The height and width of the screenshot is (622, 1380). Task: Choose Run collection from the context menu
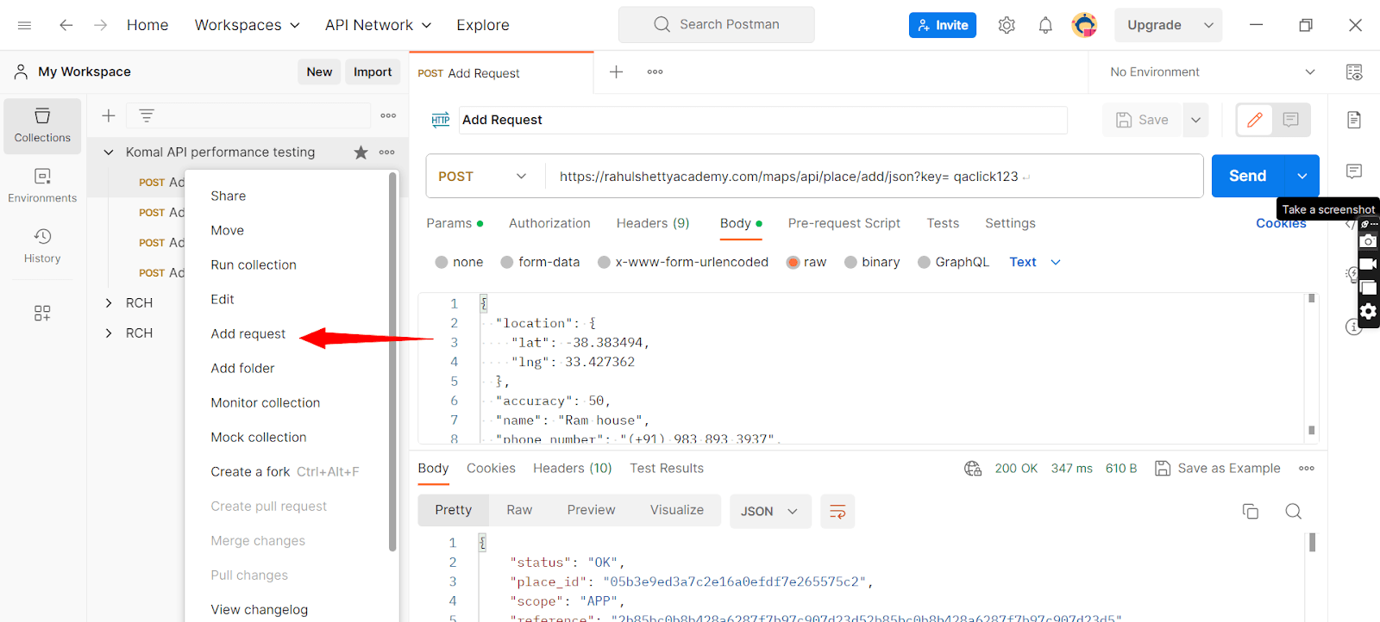point(254,265)
